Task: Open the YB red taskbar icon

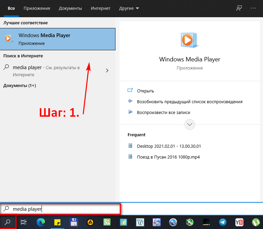Action: tap(239, 222)
